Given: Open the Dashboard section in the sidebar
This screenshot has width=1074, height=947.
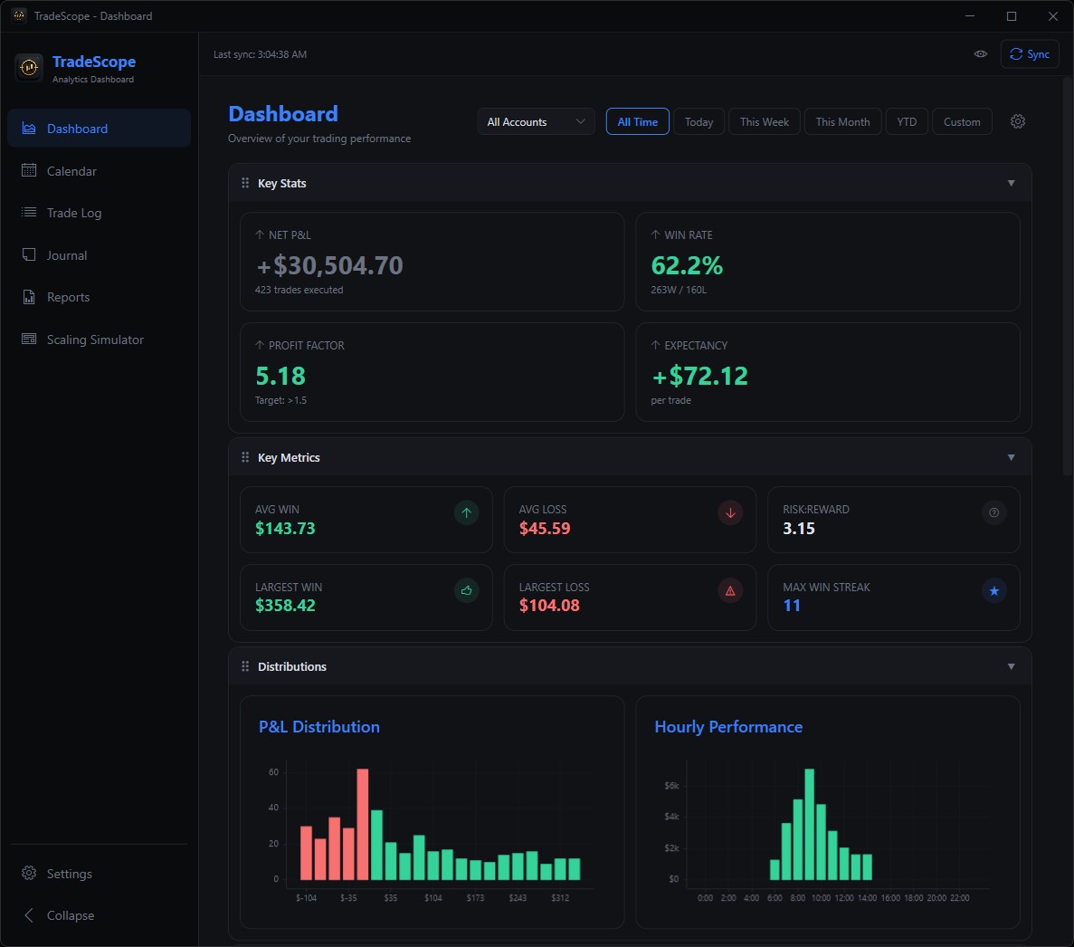Looking at the screenshot, I should (x=77, y=128).
